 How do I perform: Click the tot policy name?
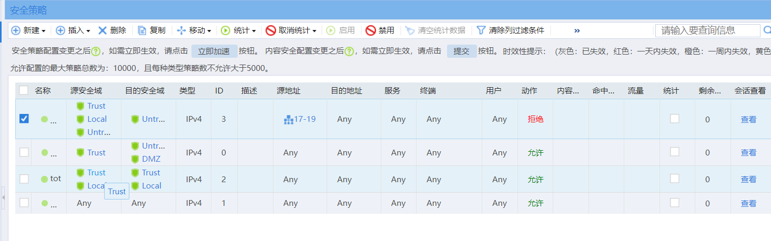click(x=56, y=179)
